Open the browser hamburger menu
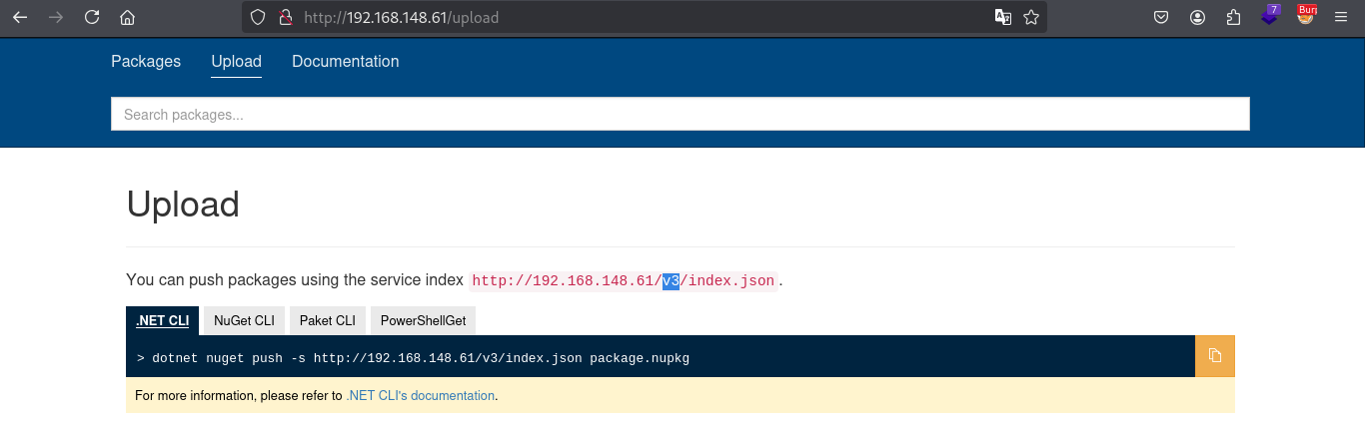 pos(1342,17)
